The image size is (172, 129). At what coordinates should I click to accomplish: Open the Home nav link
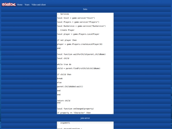[20, 4]
